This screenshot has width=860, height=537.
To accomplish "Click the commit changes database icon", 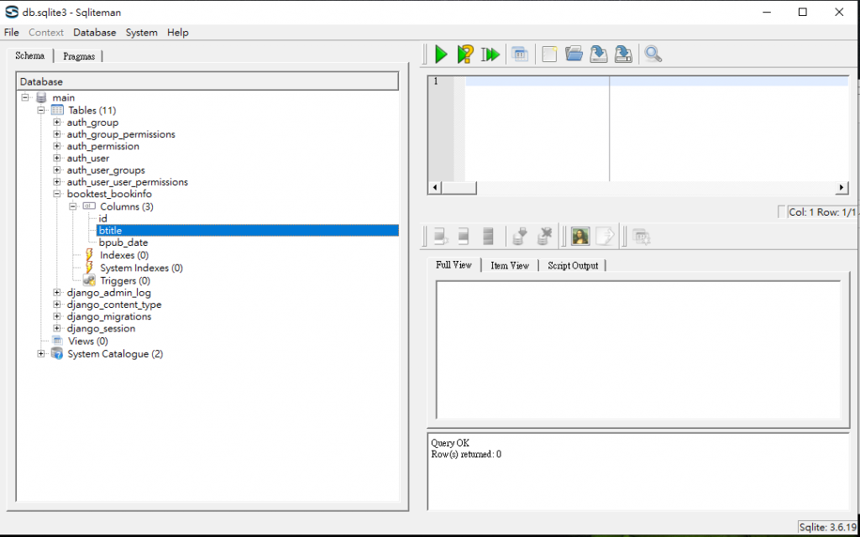I will point(519,237).
